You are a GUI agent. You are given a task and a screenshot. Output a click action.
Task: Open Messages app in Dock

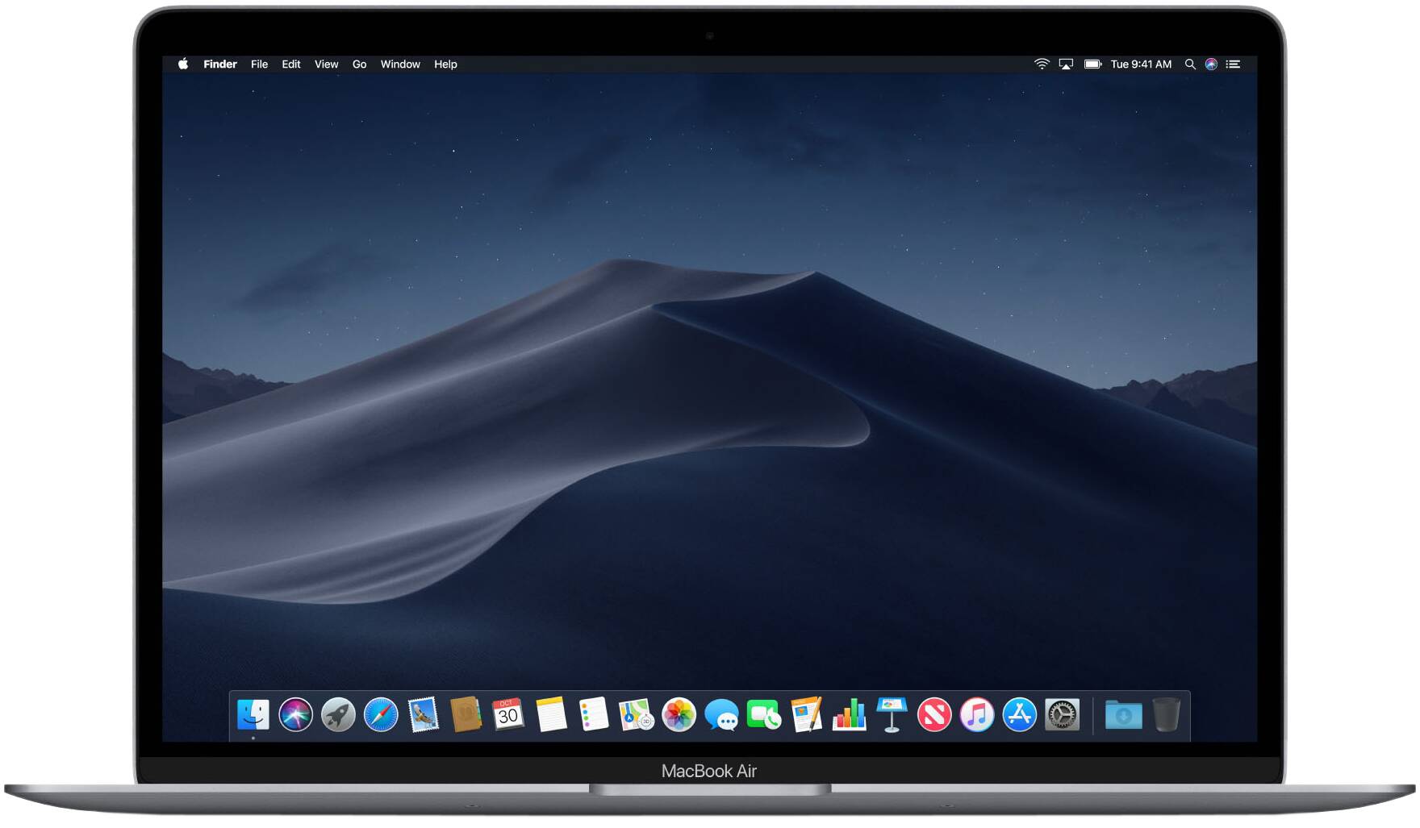coord(721,715)
